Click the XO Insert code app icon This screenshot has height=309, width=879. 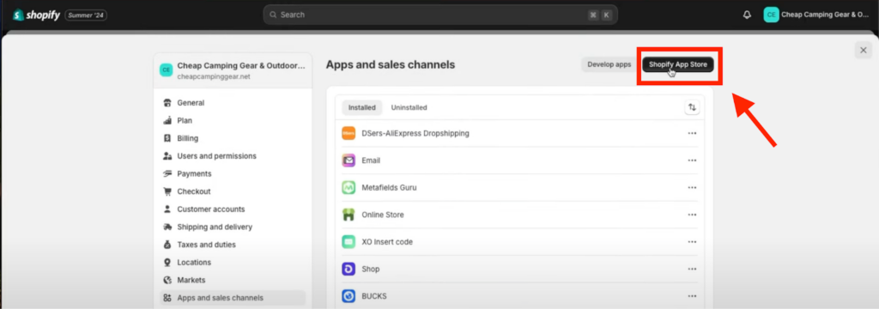(349, 242)
